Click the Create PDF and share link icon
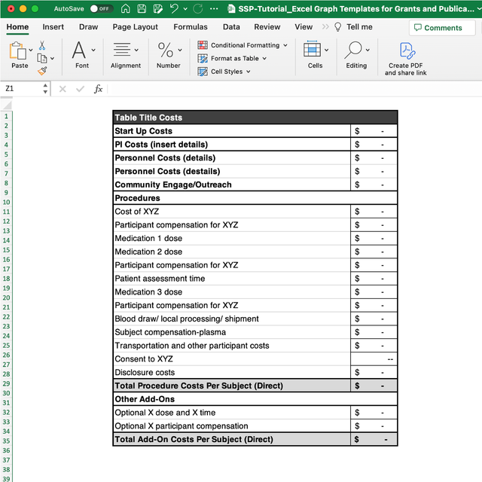The height and width of the screenshot is (482, 482). click(x=406, y=50)
